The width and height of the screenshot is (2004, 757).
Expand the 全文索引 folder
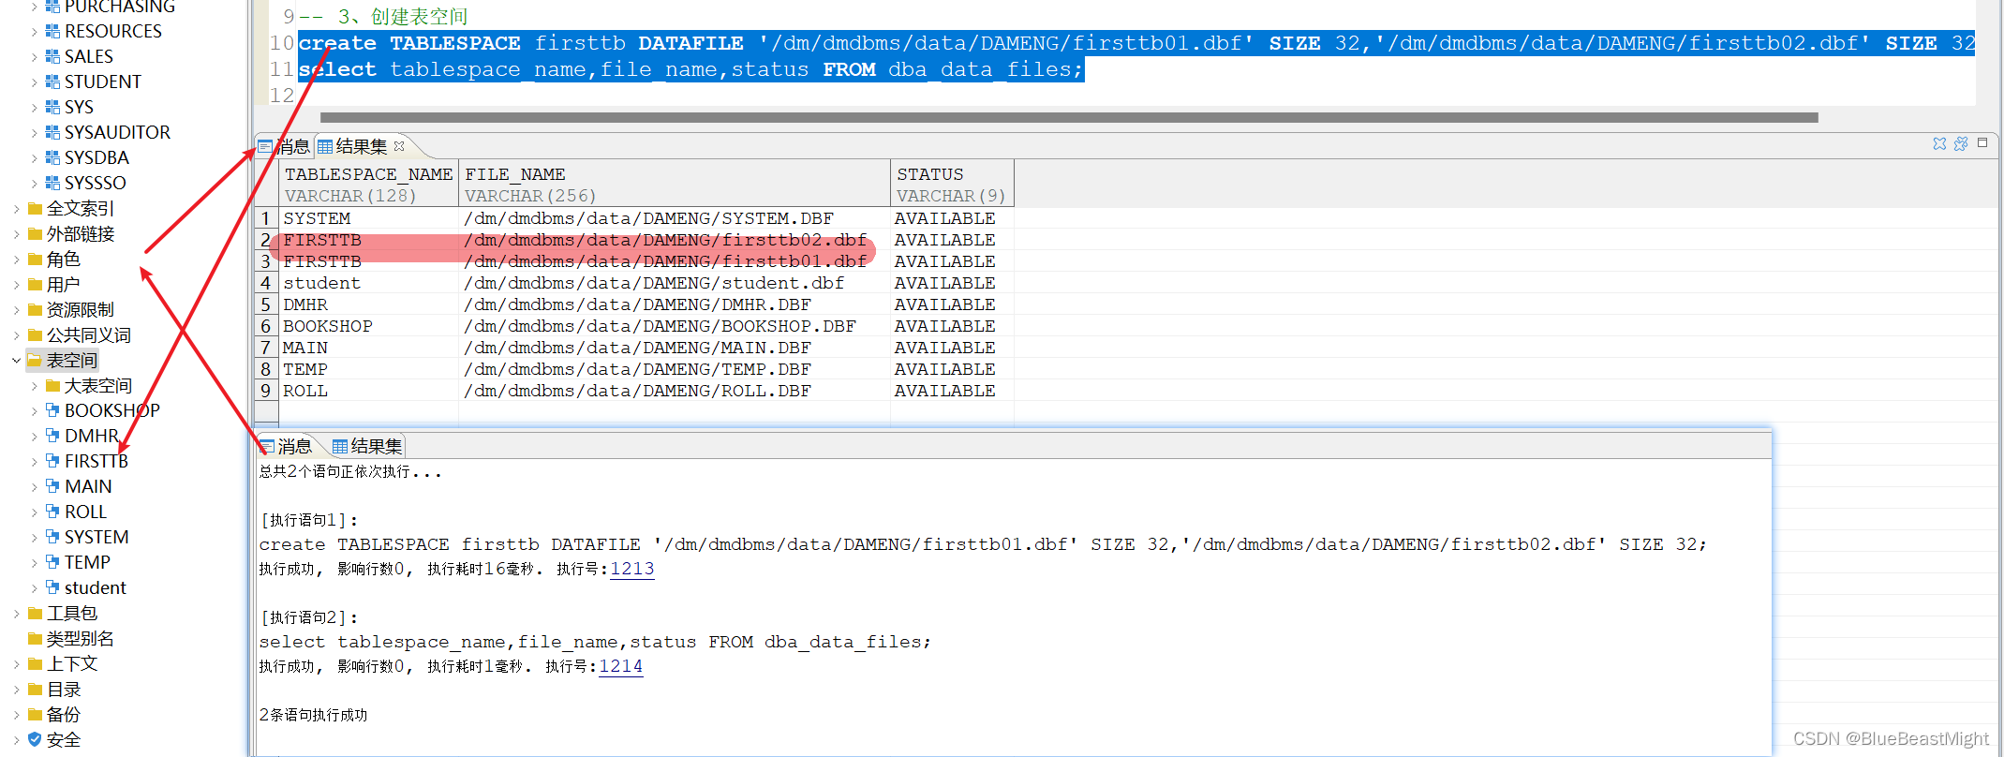[16, 208]
